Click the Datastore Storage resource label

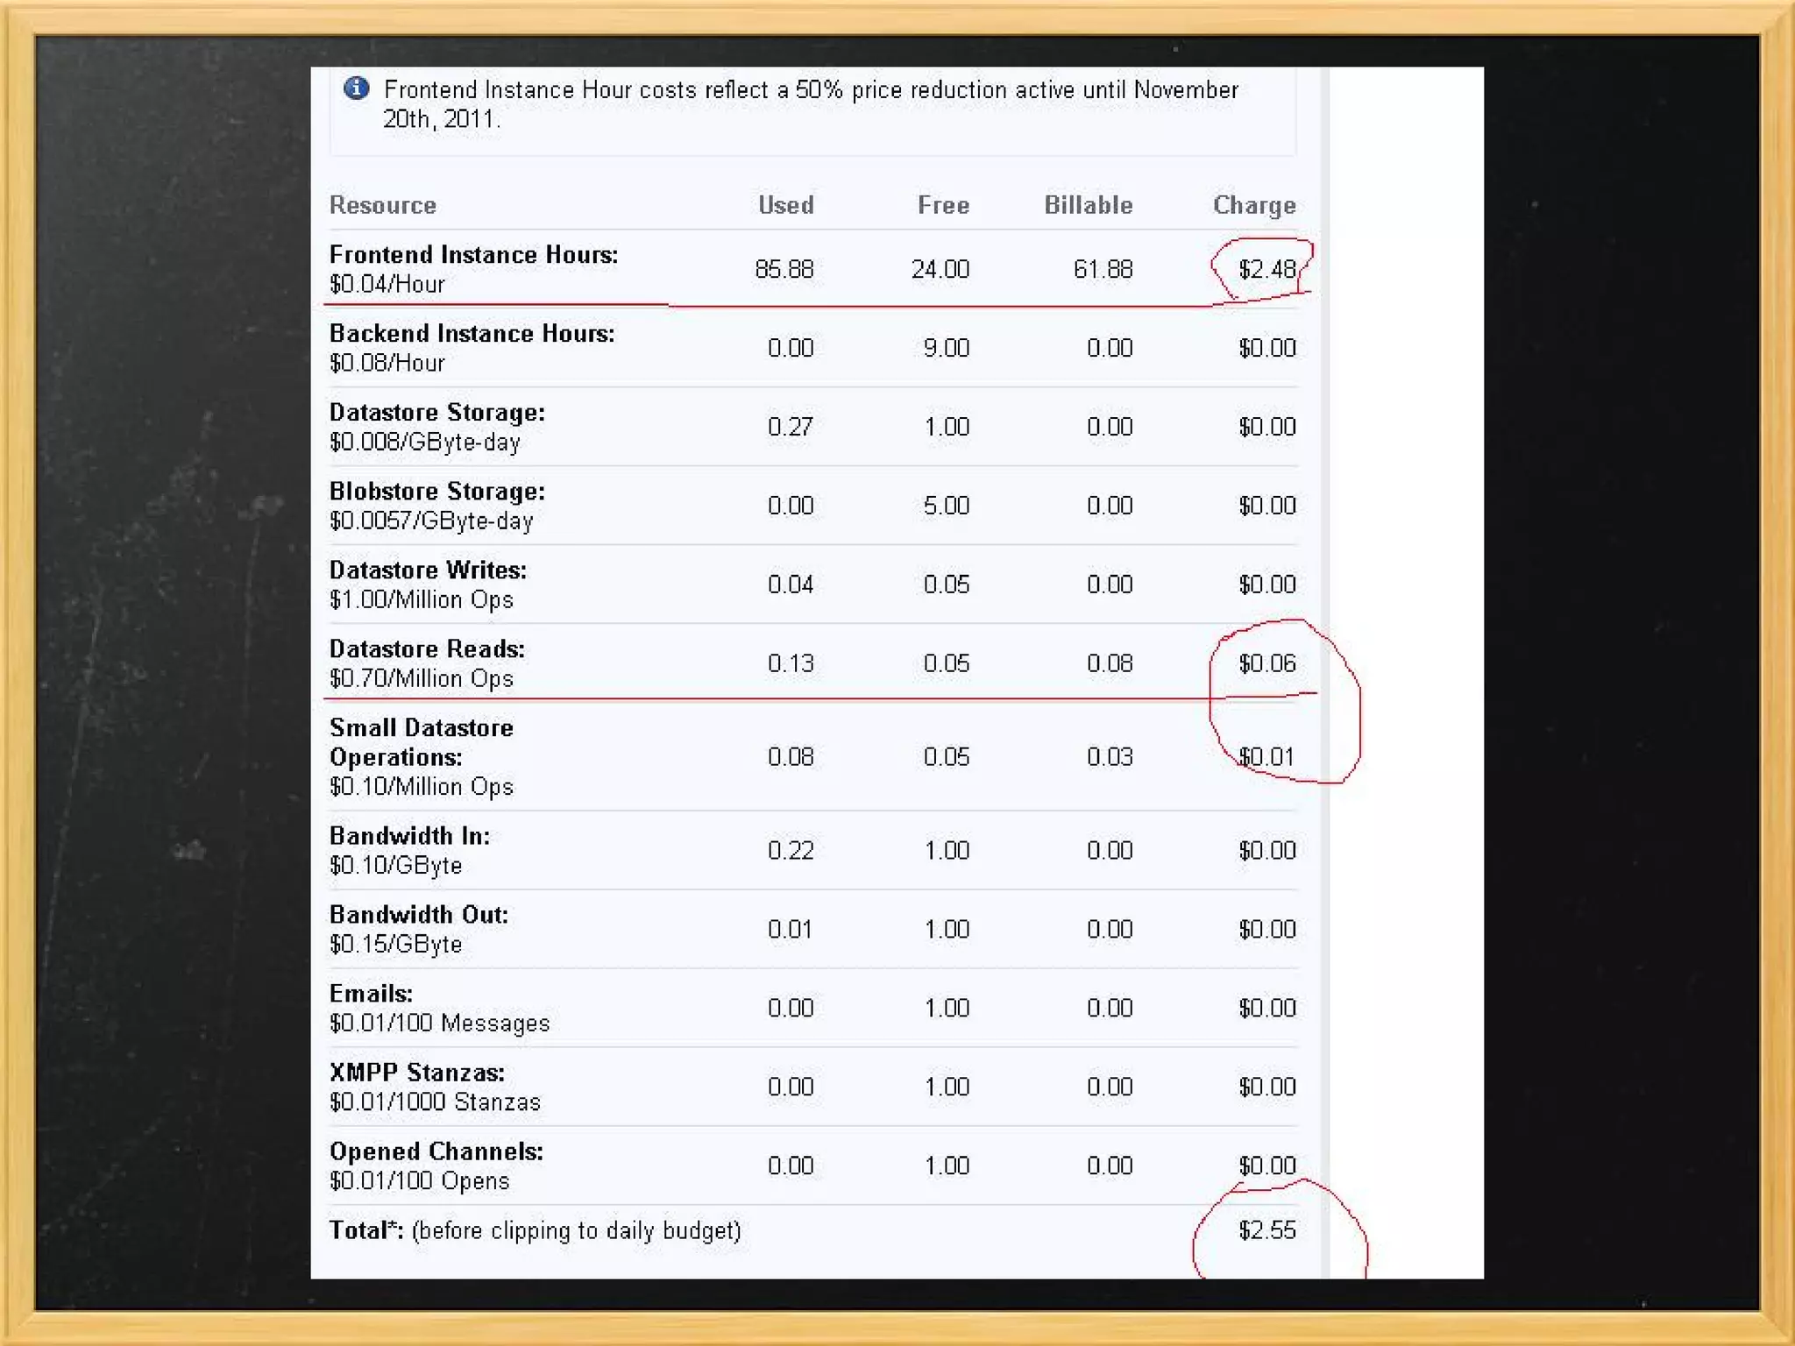(436, 413)
